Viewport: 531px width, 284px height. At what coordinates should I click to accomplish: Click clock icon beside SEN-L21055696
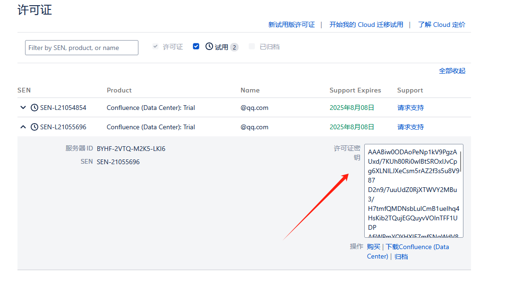coord(34,127)
